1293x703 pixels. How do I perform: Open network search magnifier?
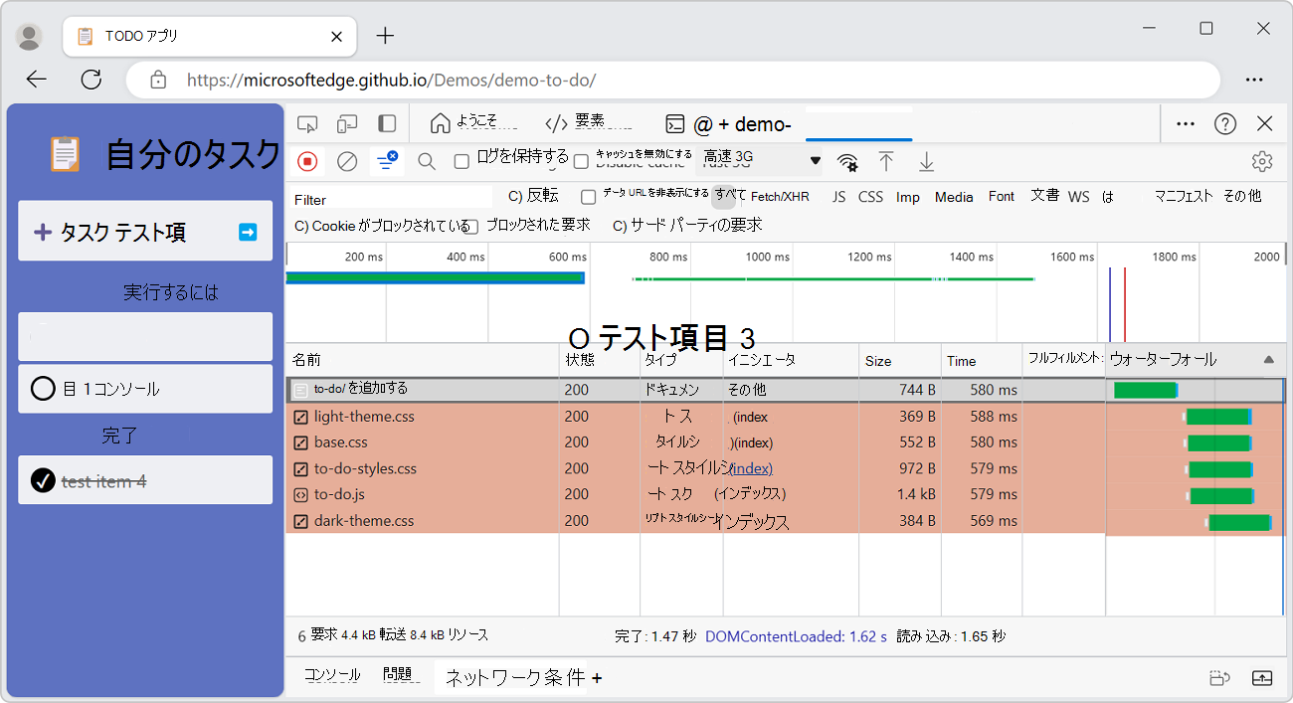(x=427, y=161)
